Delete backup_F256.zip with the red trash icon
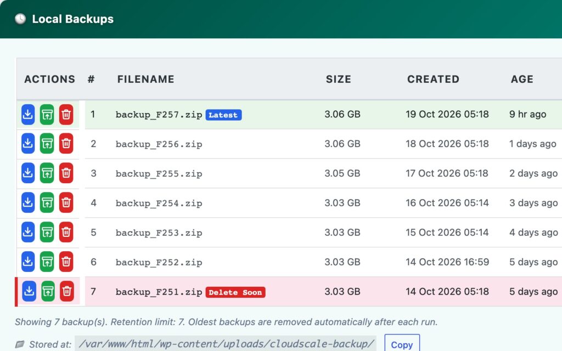This screenshot has width=562, height=351. (66, 144)
